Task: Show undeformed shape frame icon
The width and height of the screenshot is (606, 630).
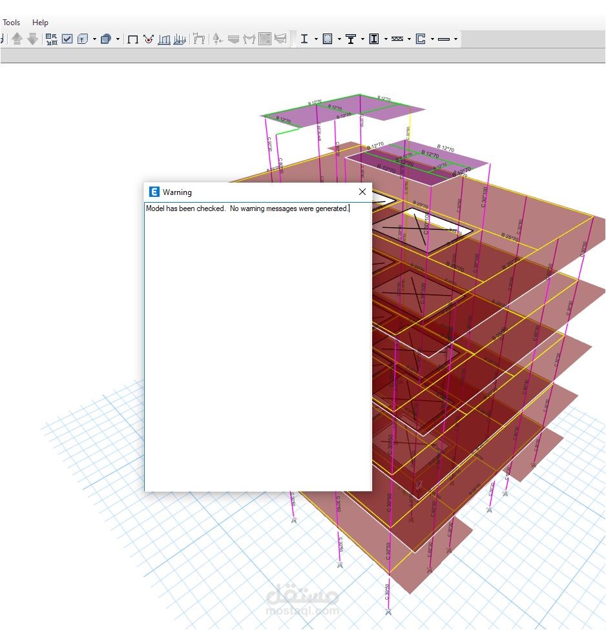Action: coord(132,39)
